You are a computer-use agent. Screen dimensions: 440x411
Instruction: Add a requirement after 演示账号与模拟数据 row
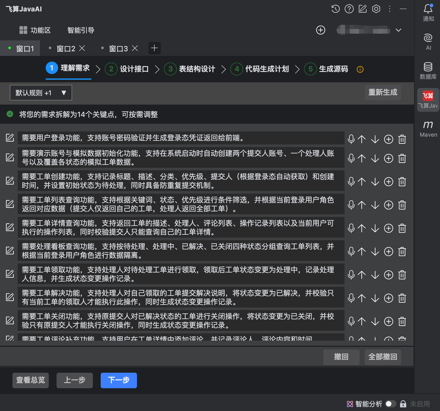(x=388, y=158)
